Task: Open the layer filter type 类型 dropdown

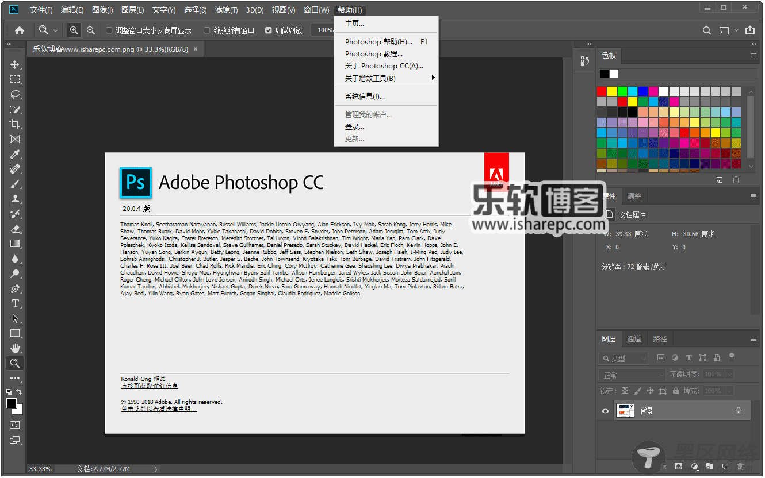Action: (x=624, y=358)
